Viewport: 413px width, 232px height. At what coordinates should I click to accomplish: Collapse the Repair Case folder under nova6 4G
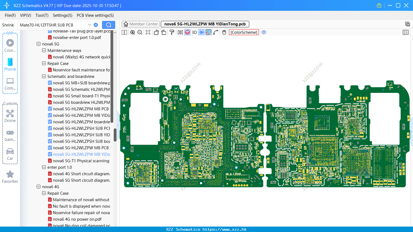coord(44,193)
